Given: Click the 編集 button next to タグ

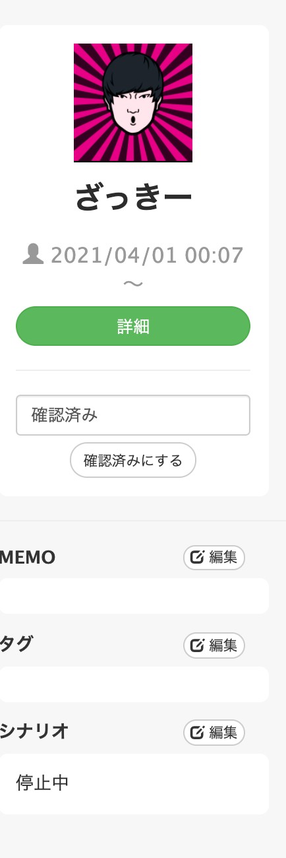Looking at the screenshot, I should coord(214,645).
